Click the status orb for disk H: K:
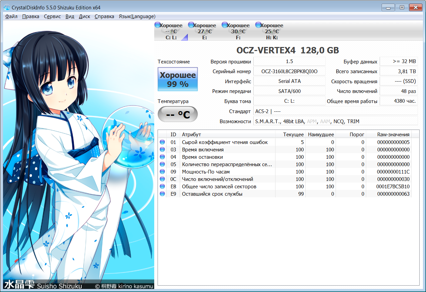The height and width of the screenshot is (292, 426). pyautogui.click(x=258, y=25)
